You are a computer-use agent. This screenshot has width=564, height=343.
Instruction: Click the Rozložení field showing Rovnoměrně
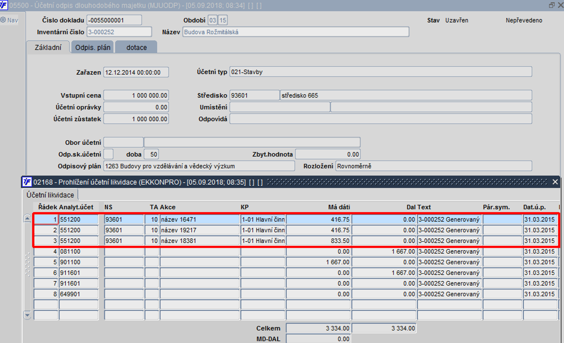pos(433,166)
